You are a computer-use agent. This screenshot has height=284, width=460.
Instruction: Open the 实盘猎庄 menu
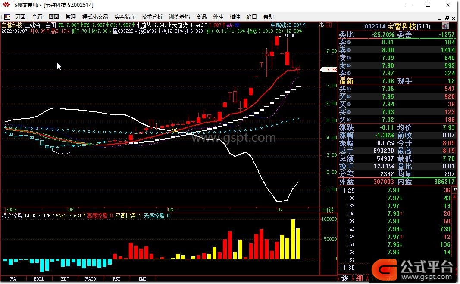[x=125, y=17]
